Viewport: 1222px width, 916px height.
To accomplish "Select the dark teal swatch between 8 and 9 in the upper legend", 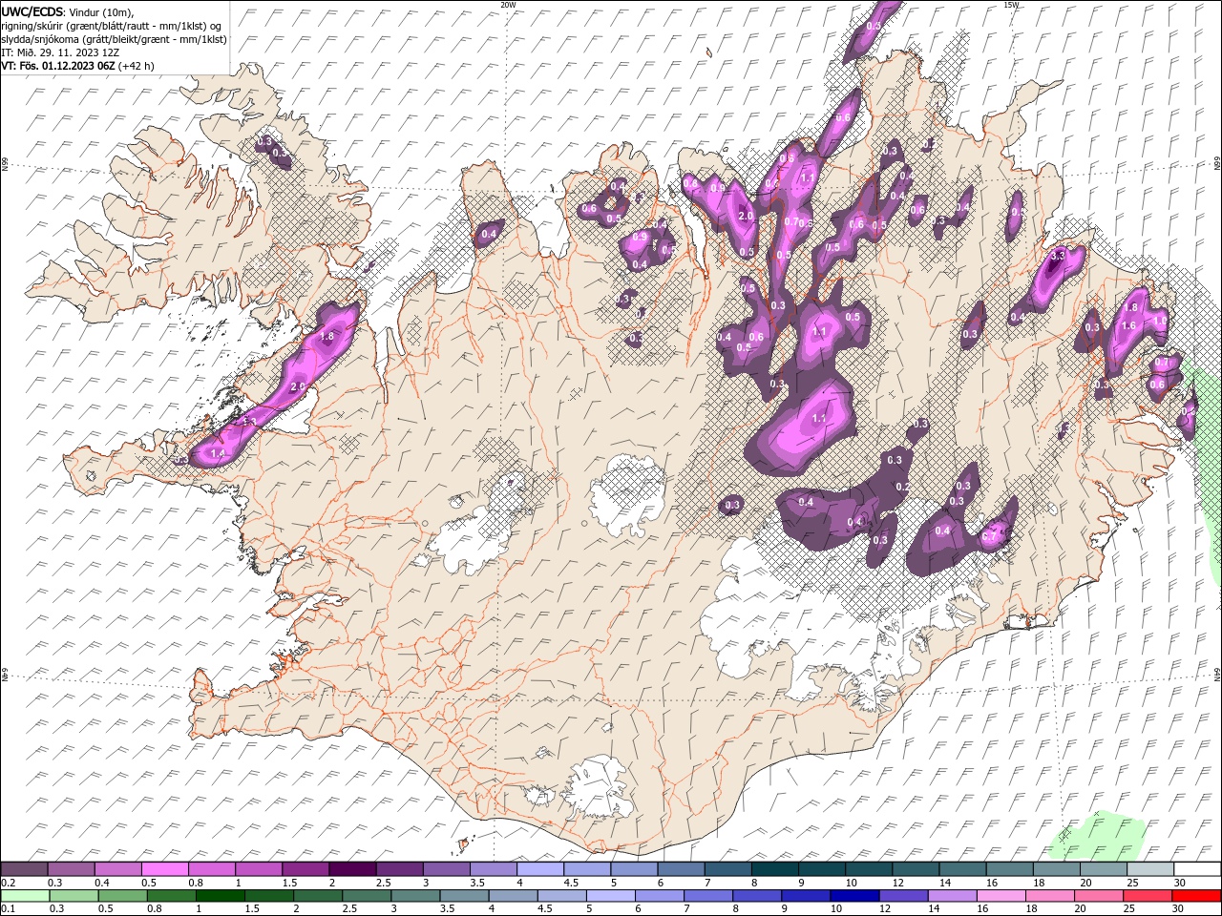I will tap(774, 869).
